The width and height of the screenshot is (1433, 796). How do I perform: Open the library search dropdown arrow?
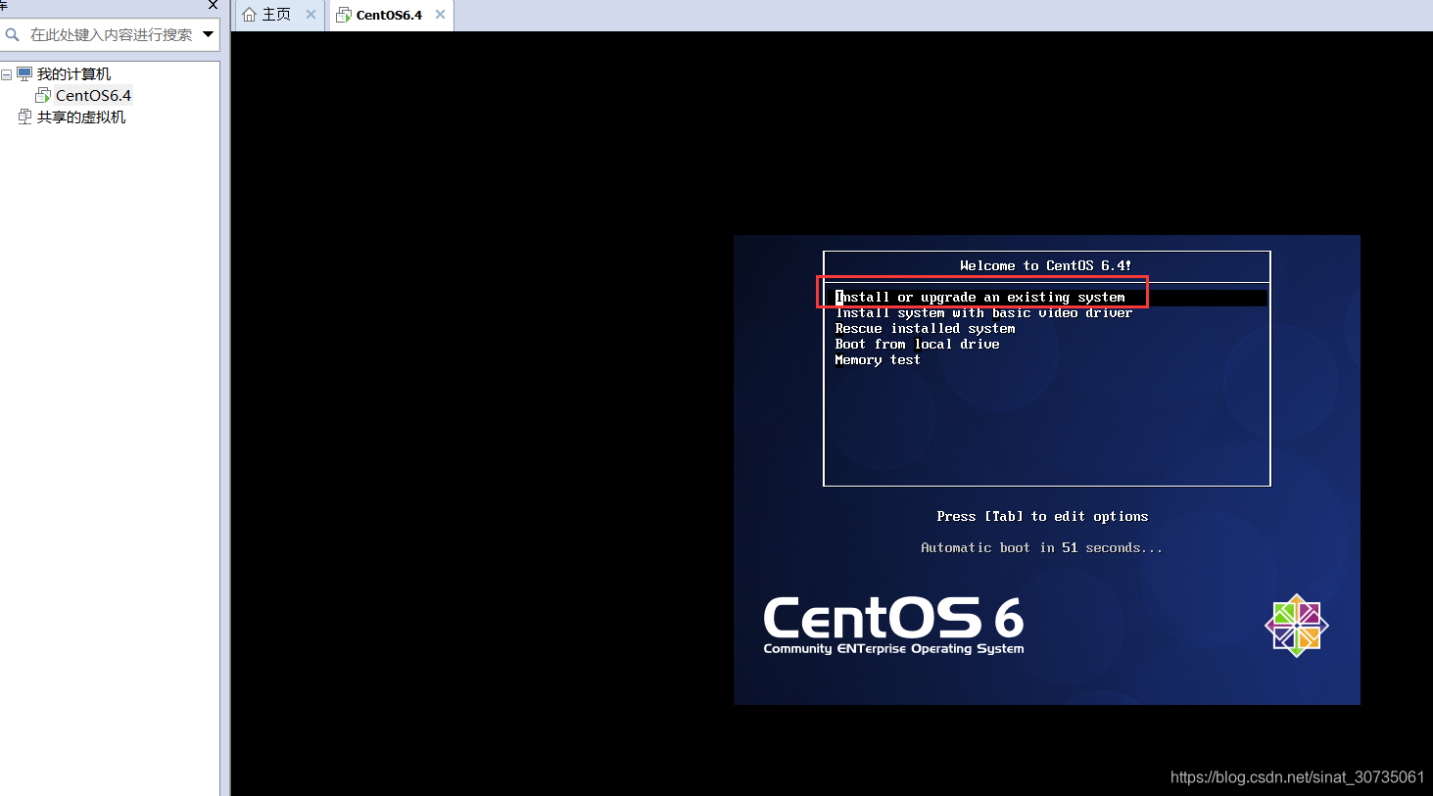[208, 35]
